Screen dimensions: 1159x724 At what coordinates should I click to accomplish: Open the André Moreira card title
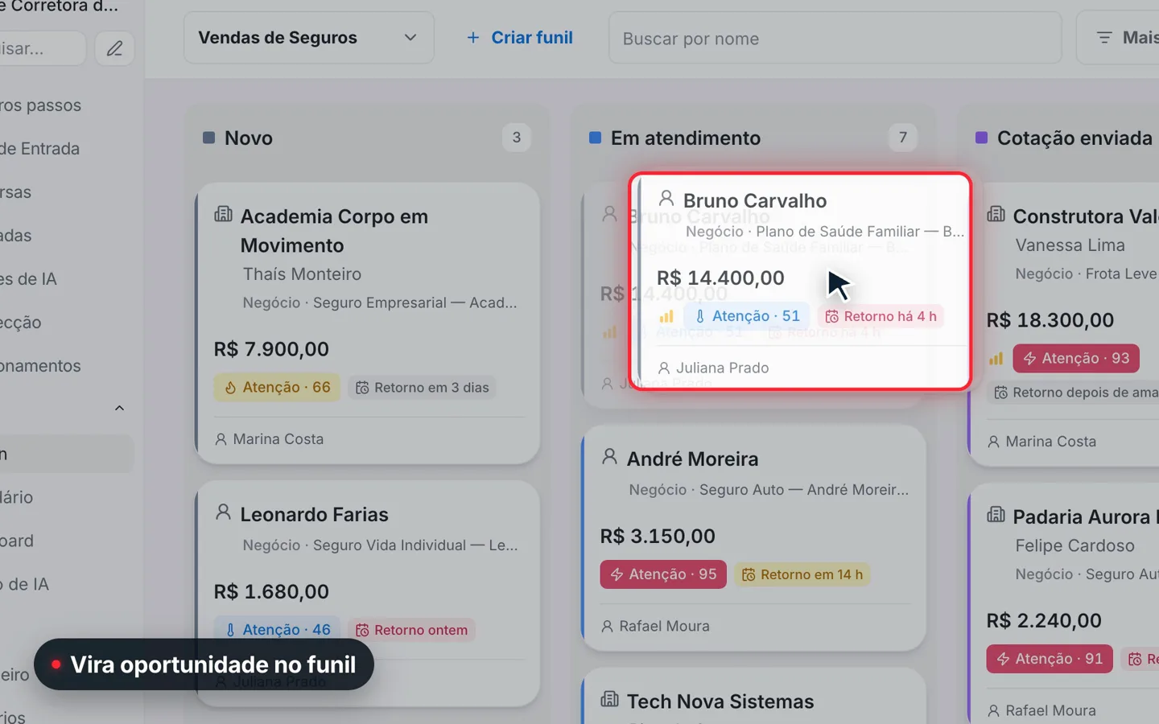[692, 459]
